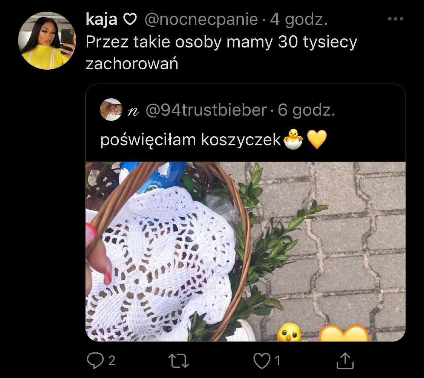The width and height of the screenshot is (424, 378).
Task: Tap the retweet arrows icon
Action: point(179,361)
